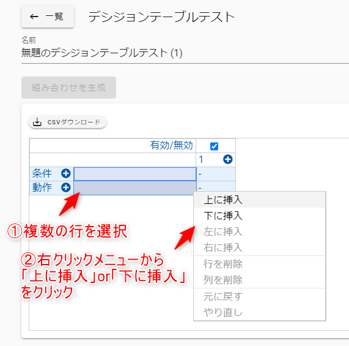The height and width of the screenshot is (346, 349).
Task: Click the 動作 row label
Action: coord(42,187)
